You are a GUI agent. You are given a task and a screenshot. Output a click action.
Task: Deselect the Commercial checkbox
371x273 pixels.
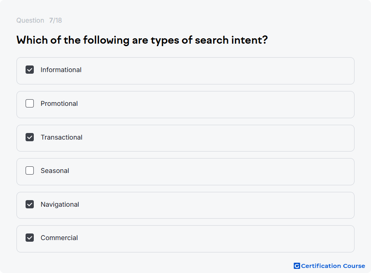(x=30, y=238)
